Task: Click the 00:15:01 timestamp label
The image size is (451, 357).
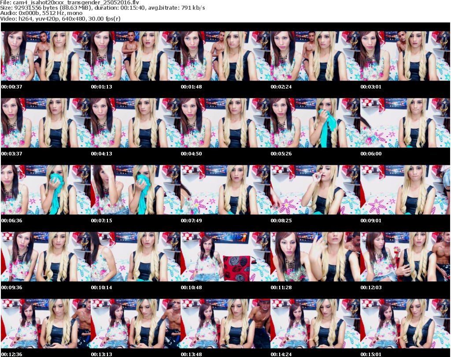Action: point(371,354)
